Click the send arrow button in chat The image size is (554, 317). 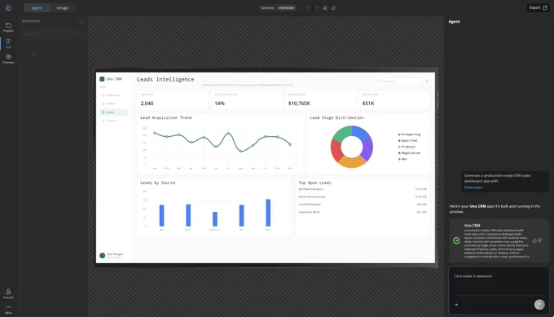point(539,305)
